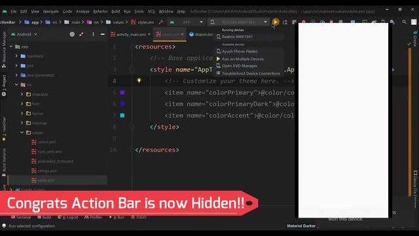
Task: Close the activity_main.xml tab
Action: point(149,34)
